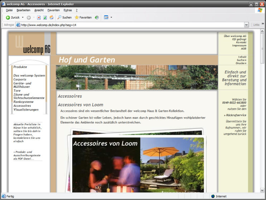Open the Ranksysteme navigation item
Screen dimensions: 266x200
click(x=23, y=102)
